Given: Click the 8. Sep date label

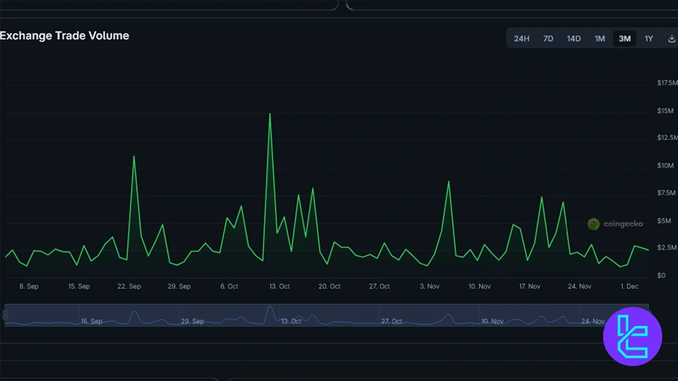Looking at the screenshot, I should coord(29,287).
